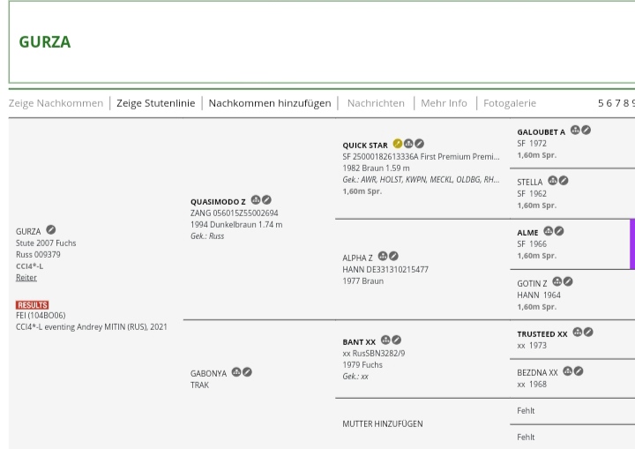Open the pedigree tree icon for GALOUBET A
The image size is (635, 449).
575,131
